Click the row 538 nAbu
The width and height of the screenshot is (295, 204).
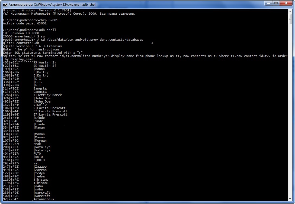23,189
